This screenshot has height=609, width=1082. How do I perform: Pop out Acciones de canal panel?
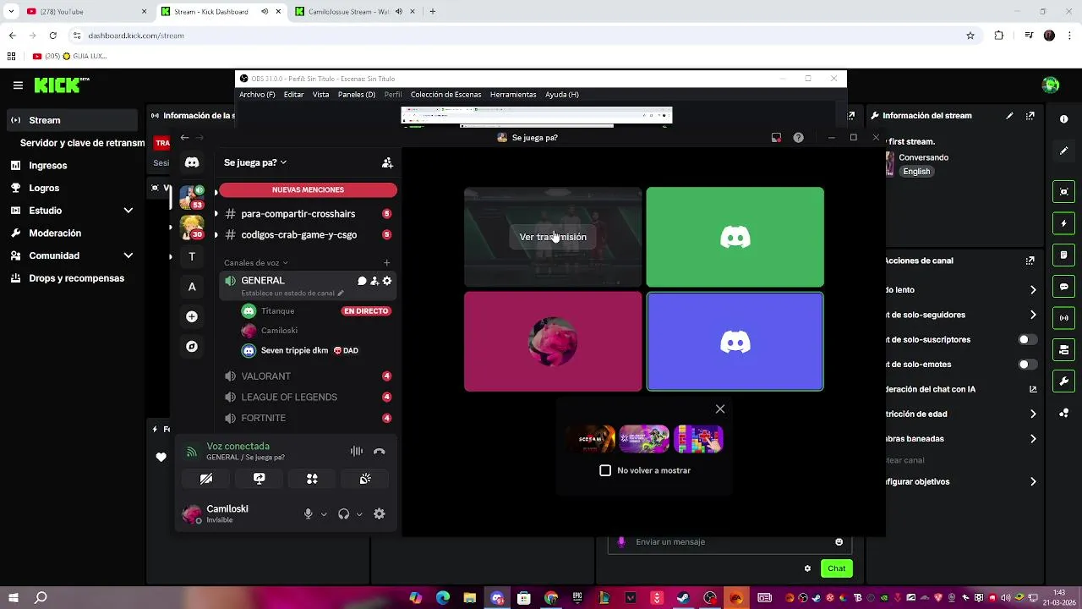pyautogui.click(x=1030, y=261)
